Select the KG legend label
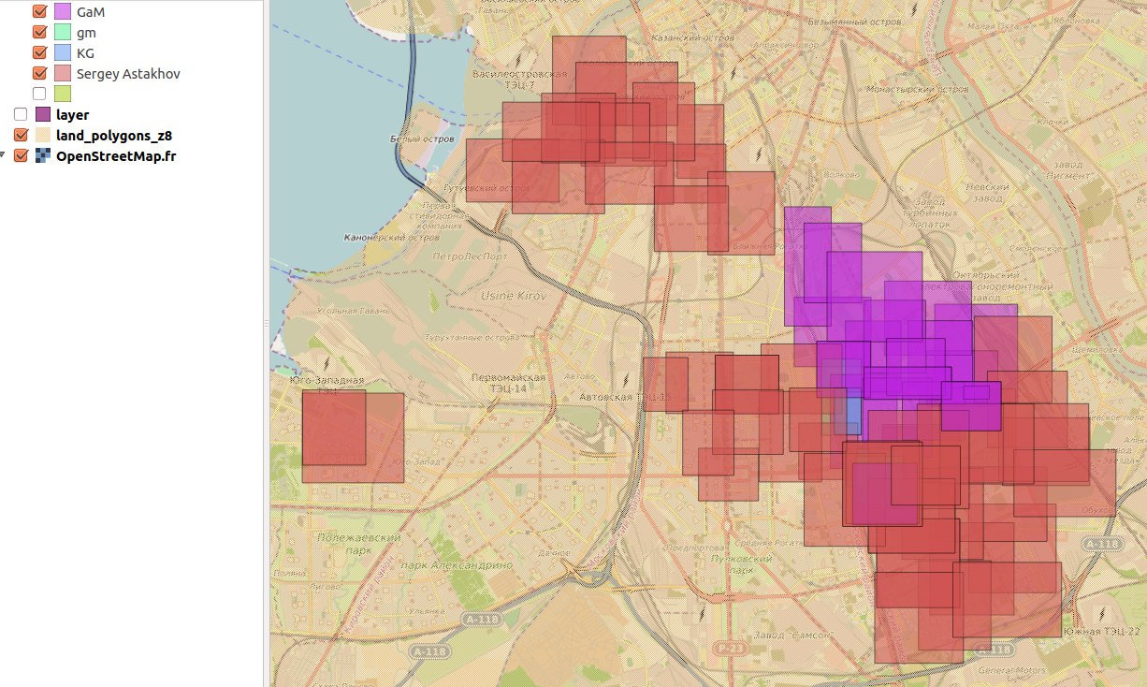 point(85,53)
